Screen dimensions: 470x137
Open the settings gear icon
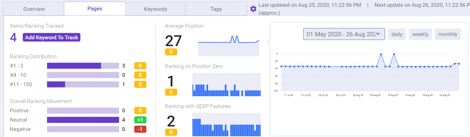pyautogui.click(x=253, y=9)
